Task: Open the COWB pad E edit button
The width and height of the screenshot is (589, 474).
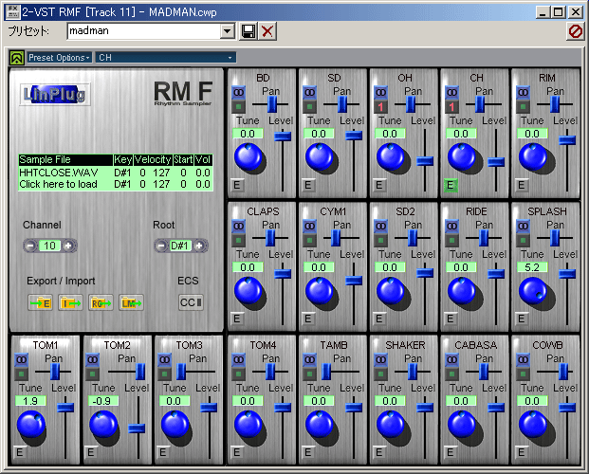Action: [x=521, y=452]
